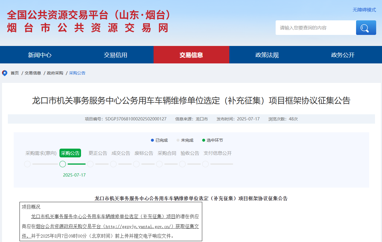Click 交易信息 breadcrumb link
This screenshot has height=242, width=382.
[33, 73]
